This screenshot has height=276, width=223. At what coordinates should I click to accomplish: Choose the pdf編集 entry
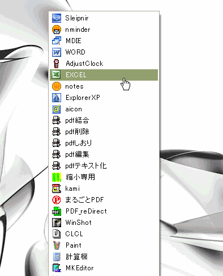(104, 154)
